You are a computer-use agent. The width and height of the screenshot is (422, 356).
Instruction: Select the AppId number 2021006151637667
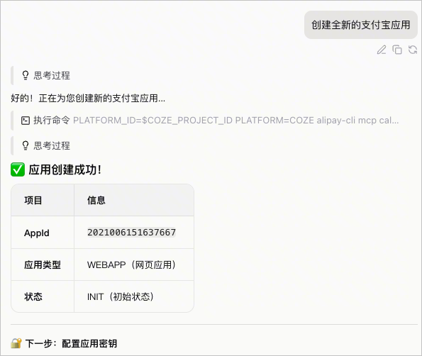[x=131, y=232]
